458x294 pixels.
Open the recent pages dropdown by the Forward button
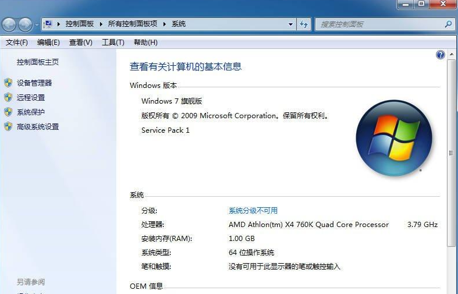(x=37, y=25)
